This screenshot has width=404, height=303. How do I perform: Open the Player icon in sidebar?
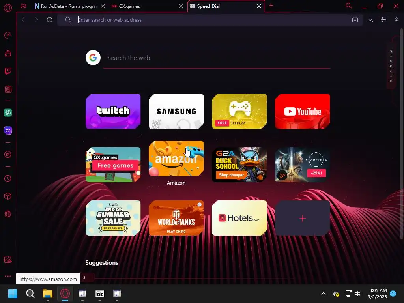pyautogui.click(x=8, y=154)
